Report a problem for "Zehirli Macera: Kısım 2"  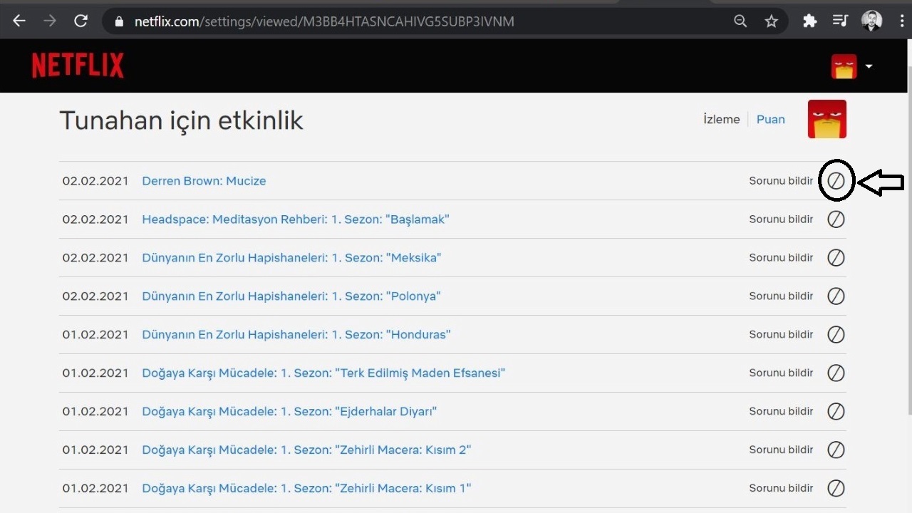point(781,450)
